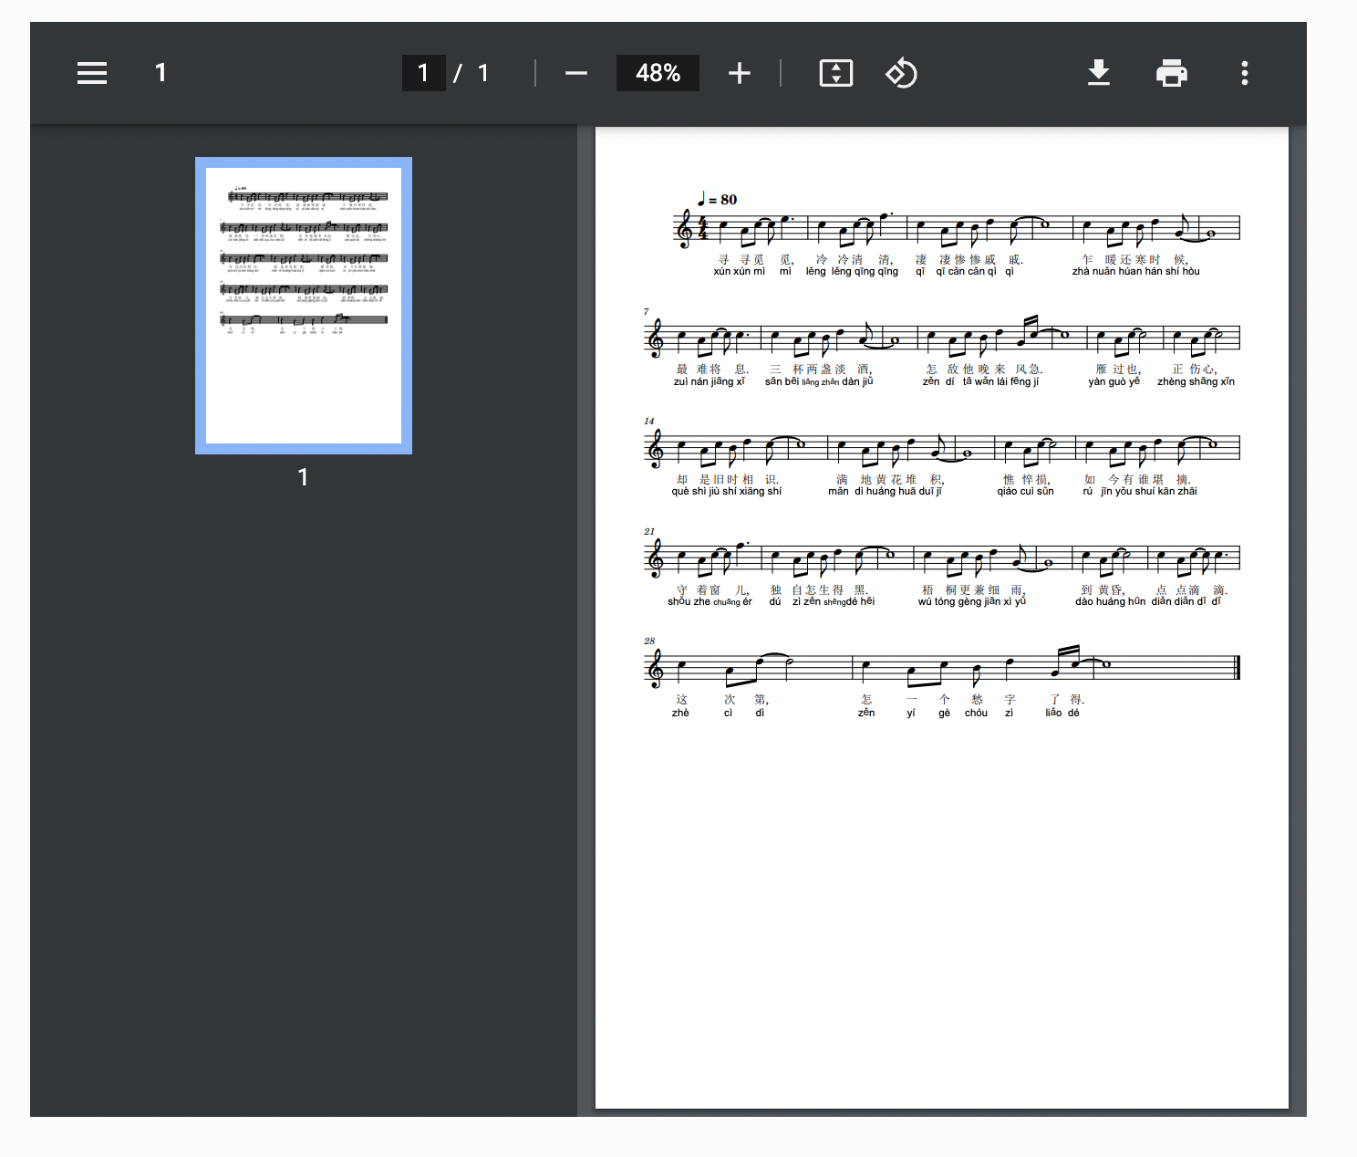Click the measure number 7 marker
Viewport: 1357px width, 1157px height.
click(647, 310)
